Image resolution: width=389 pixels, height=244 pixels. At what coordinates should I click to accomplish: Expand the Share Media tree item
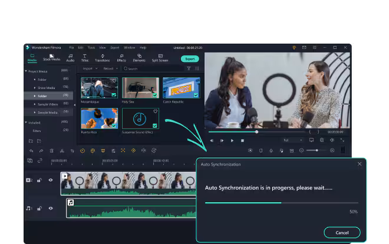point(35,88)
